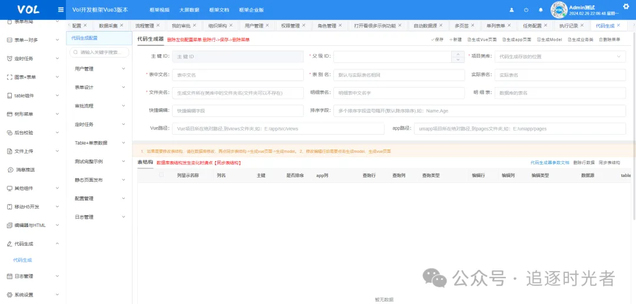
Task: Click the 同步表结构 button
Action: pyautogui.click(x=609, y=162)
